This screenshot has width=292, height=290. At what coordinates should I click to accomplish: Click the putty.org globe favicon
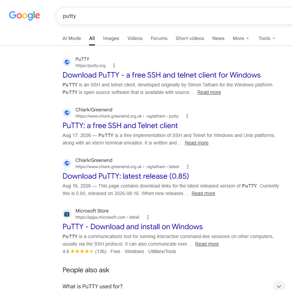coord(67,62)
